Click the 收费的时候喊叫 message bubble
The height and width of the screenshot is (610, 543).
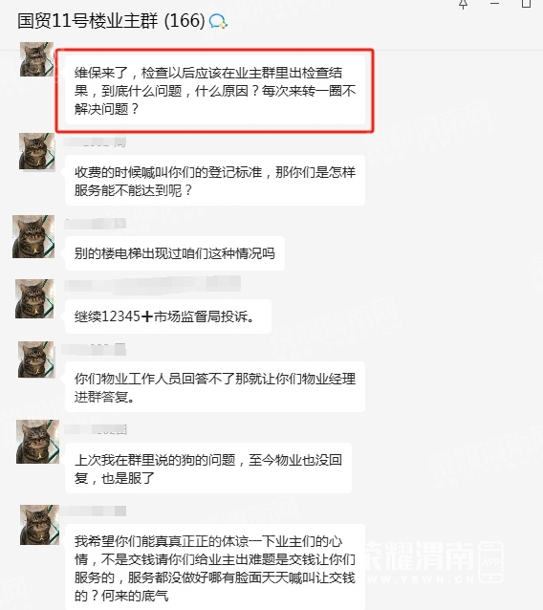pyautogui.click(x=215, y=181)
